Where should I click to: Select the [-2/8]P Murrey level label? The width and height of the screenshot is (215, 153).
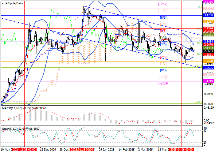coord(163,83)
